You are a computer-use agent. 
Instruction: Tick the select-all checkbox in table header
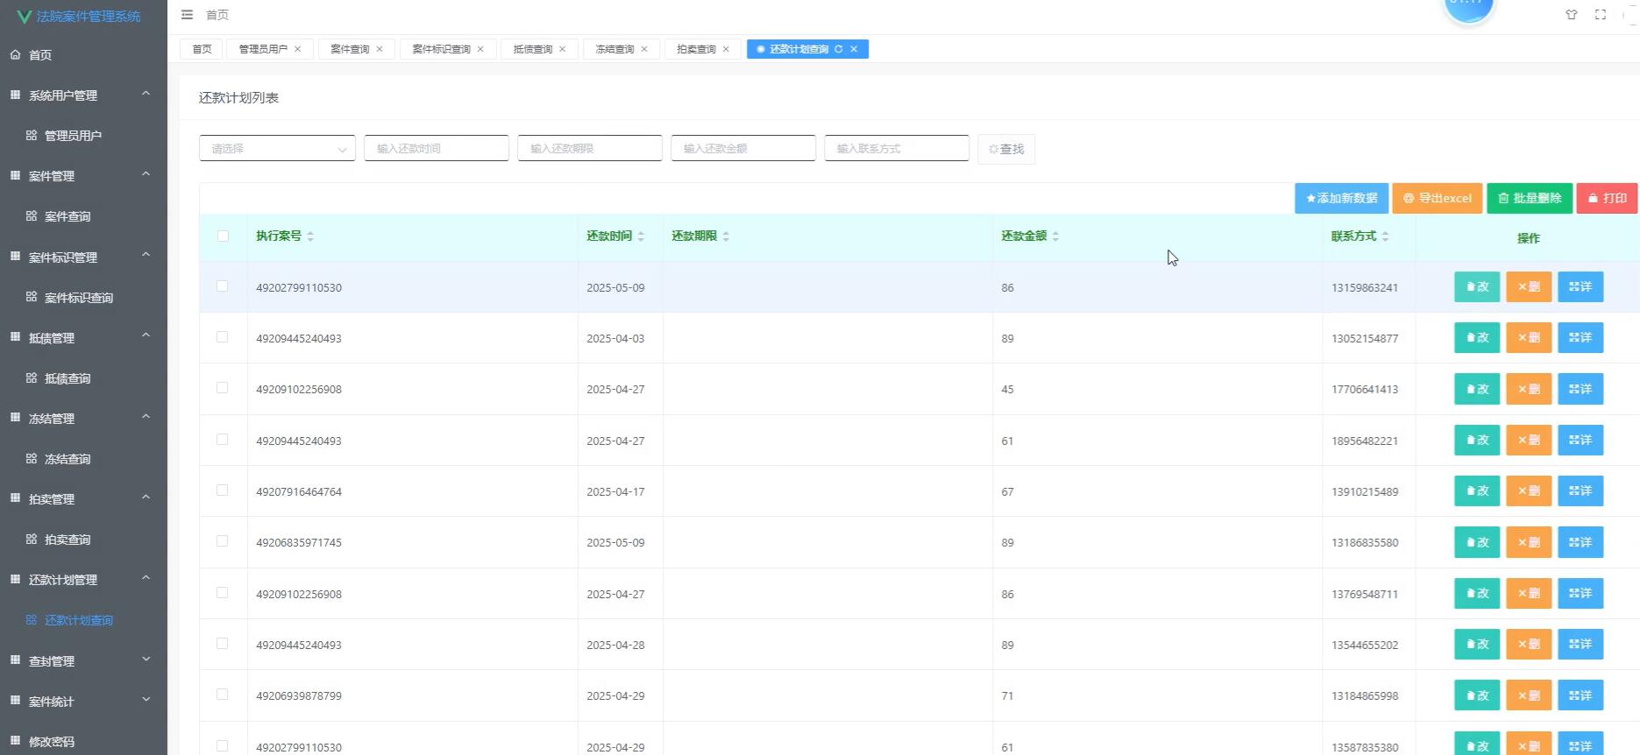point(223,236)
